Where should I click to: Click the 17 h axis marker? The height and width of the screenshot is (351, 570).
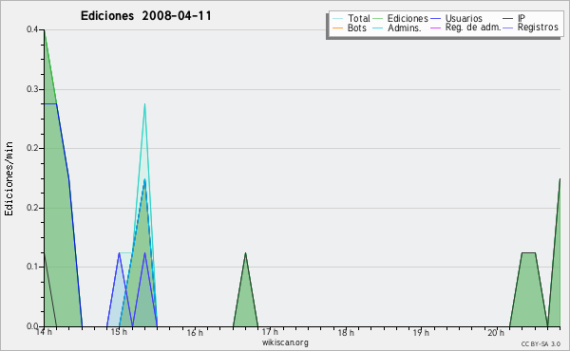(270, 332)
